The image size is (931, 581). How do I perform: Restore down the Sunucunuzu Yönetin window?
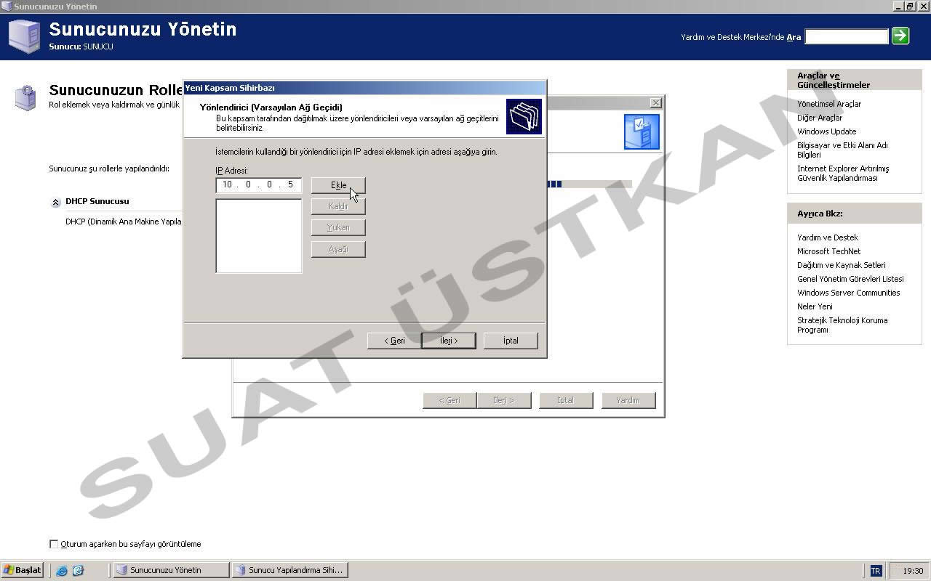coord(909,6)
